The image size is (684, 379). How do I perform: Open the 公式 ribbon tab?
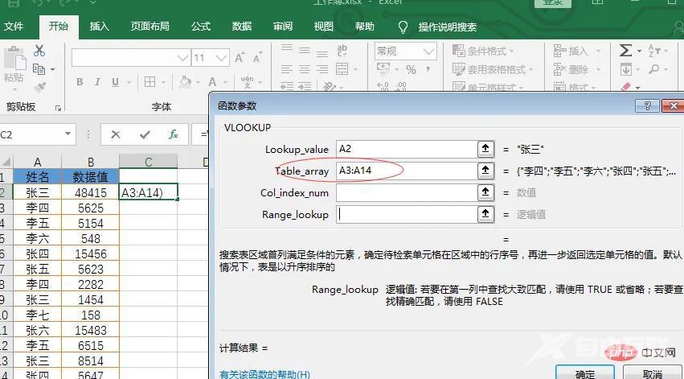pyautogui.click(x=201, y=27)
